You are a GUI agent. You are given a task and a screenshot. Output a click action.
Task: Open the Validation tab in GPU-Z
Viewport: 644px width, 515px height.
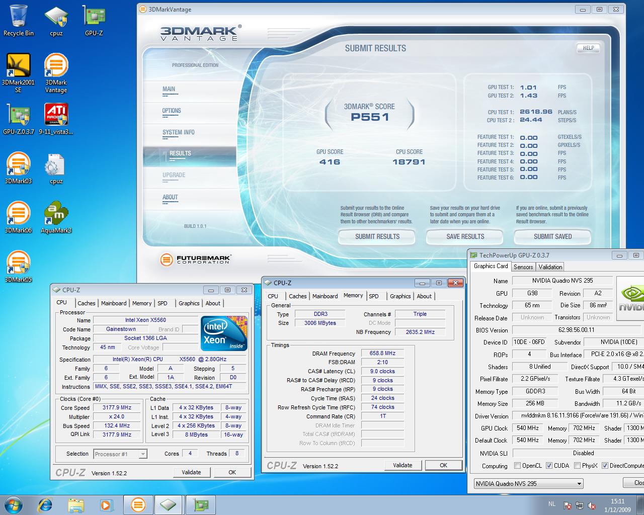550,267
